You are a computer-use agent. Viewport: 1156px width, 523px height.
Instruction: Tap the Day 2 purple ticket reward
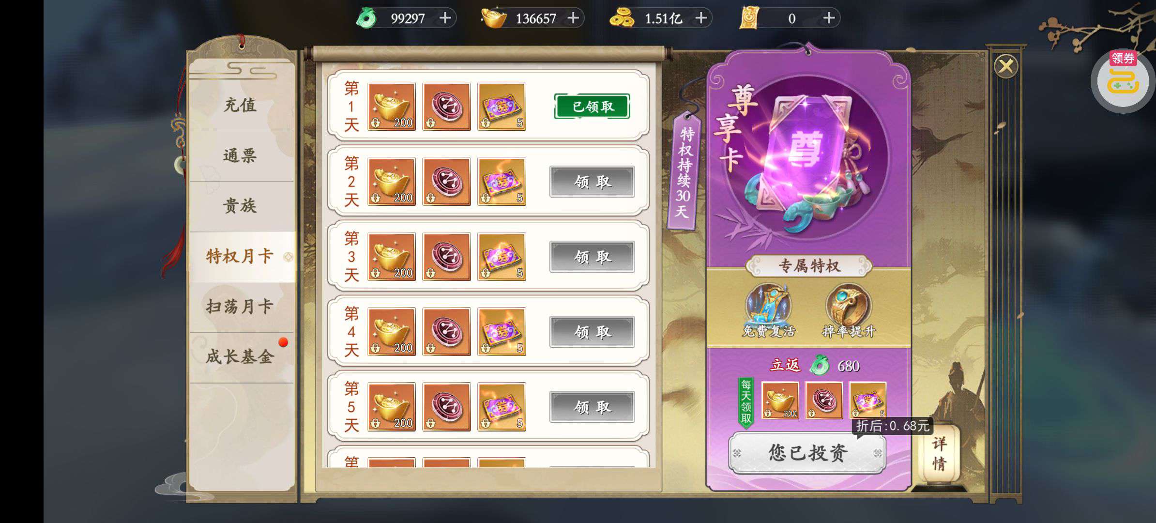coord(502,182)
